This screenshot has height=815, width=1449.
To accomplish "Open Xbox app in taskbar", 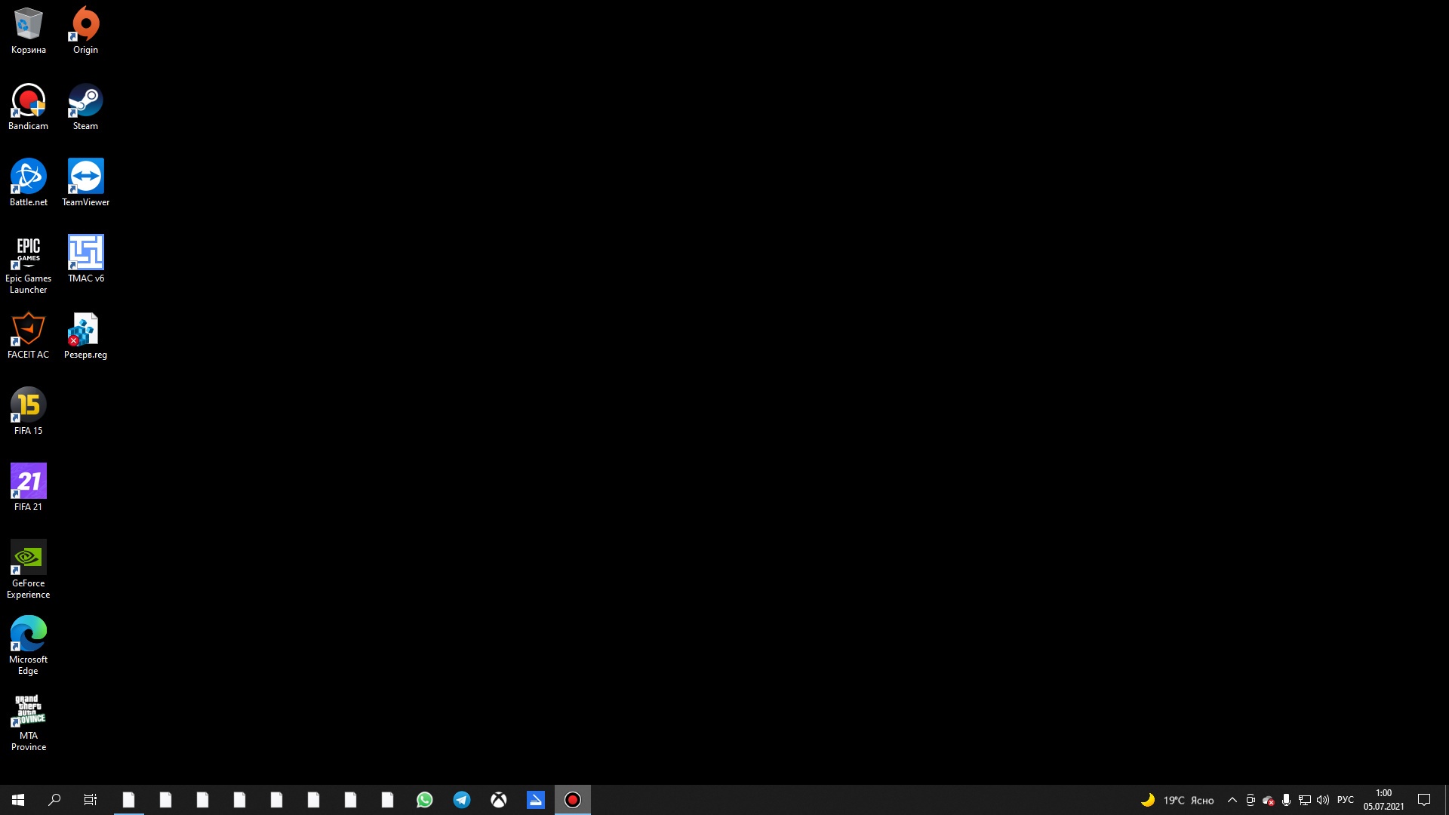I will tap(499, 799).
